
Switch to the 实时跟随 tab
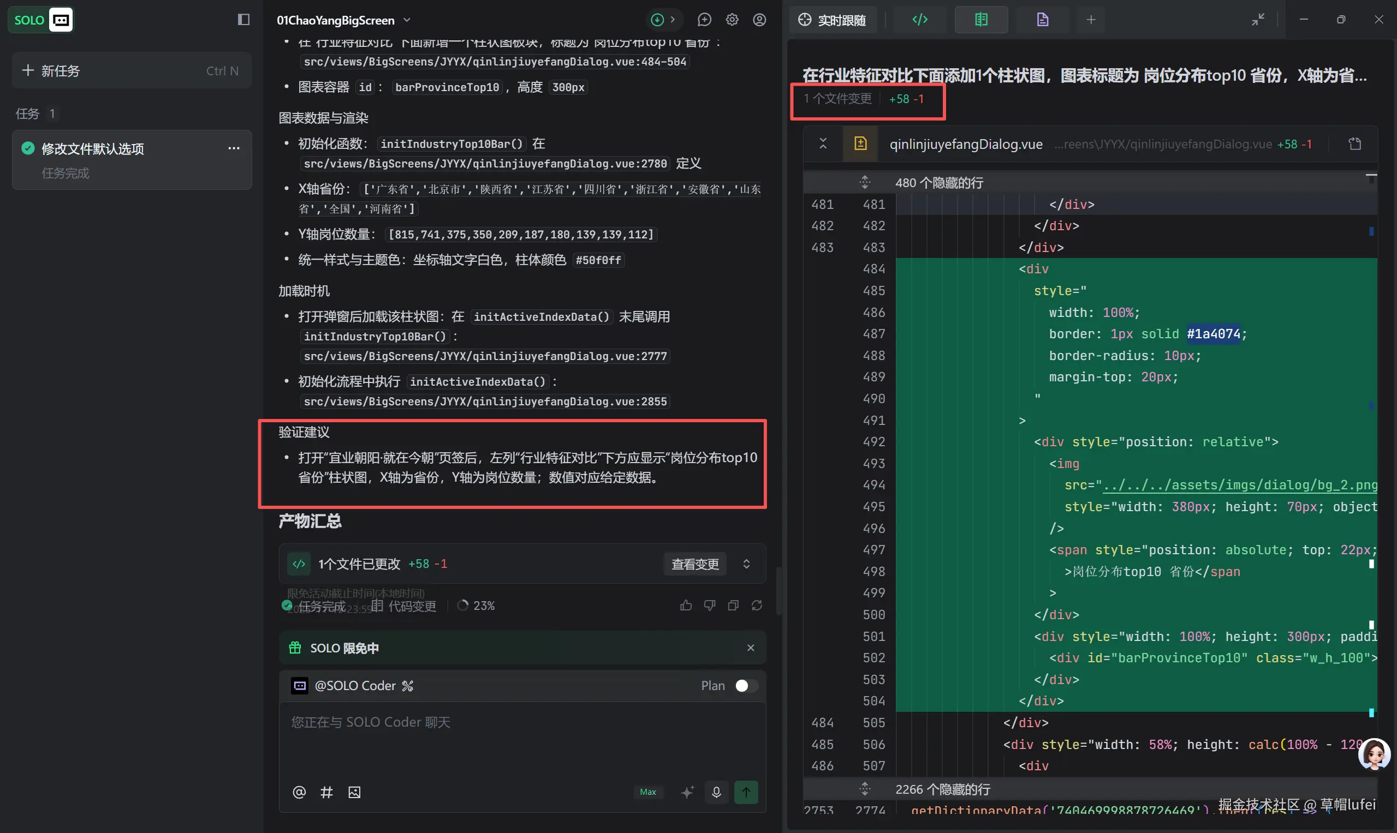pyautogui.click(x=833, y=20)
